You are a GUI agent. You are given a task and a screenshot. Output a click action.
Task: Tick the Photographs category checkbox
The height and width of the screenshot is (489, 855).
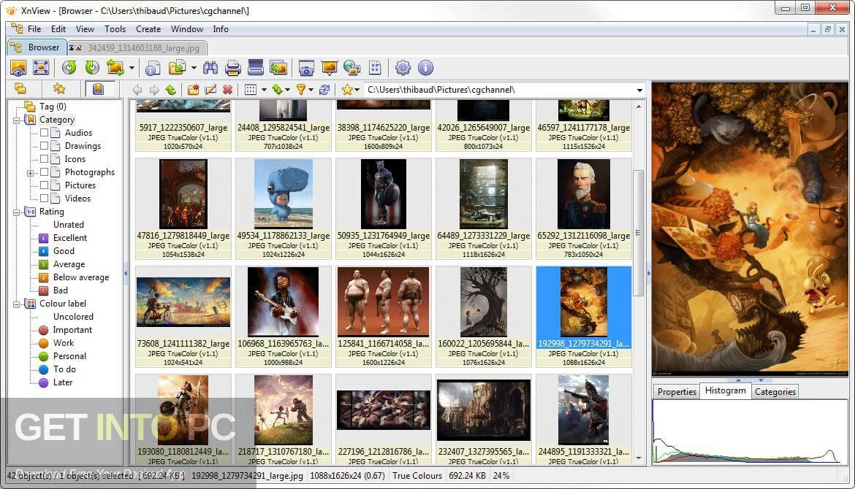(x=44, y=172)
